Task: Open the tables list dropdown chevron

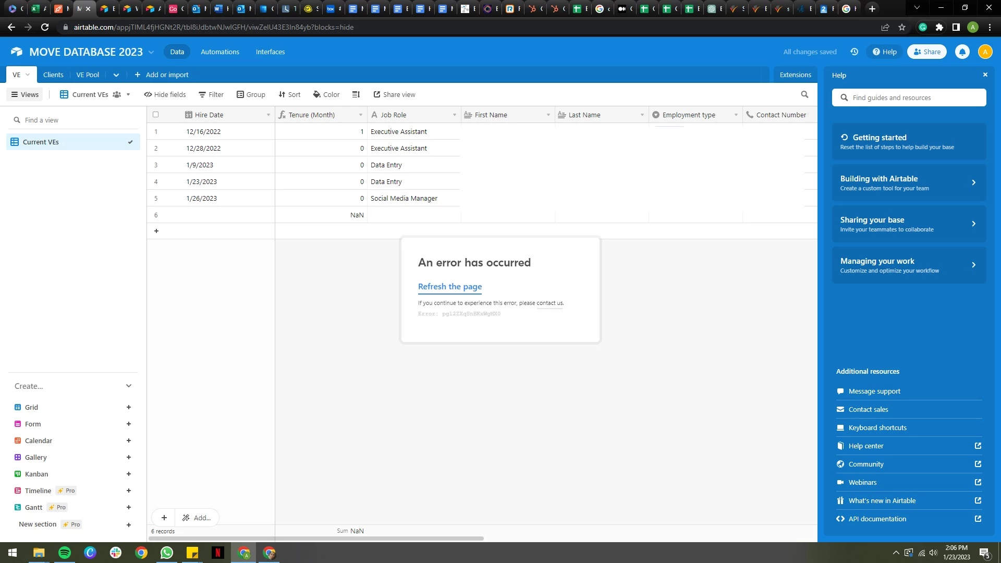Action: (116, 75)
